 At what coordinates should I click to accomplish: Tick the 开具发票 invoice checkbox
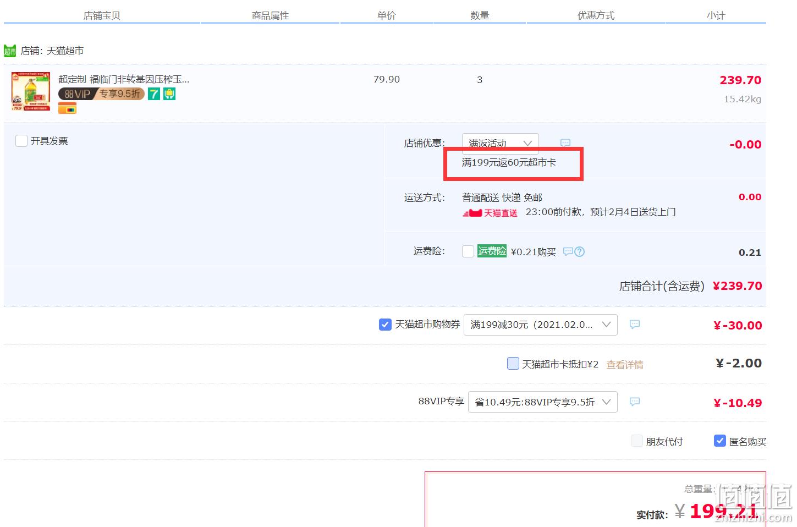pyautogui.click(x=21, y=141)
